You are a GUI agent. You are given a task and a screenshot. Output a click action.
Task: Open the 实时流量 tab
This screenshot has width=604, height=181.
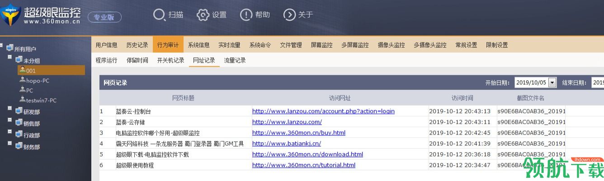coord(230,45)
